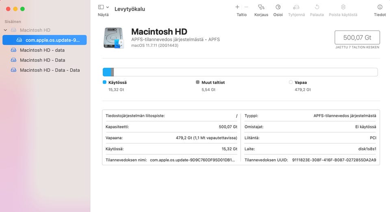Click the Omistajat value Ei käytössä
Image resolution: width=390 pixels, height=212 pixels.
pos(366,127)
